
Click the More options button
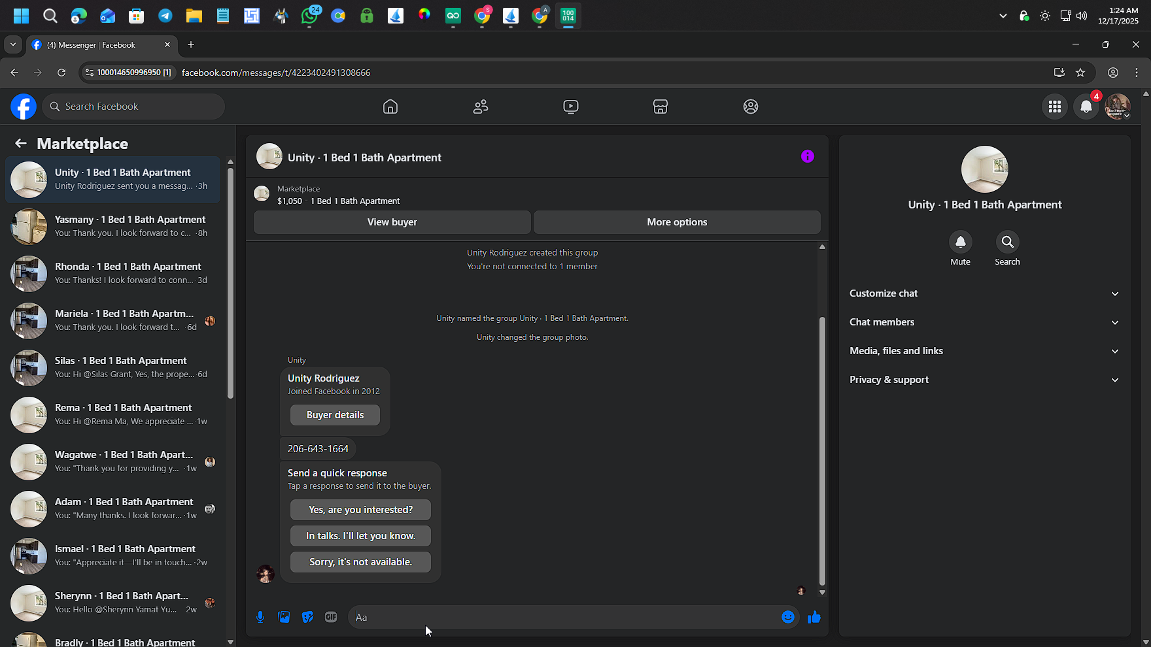pyautogui.click(x=677, y=222)
